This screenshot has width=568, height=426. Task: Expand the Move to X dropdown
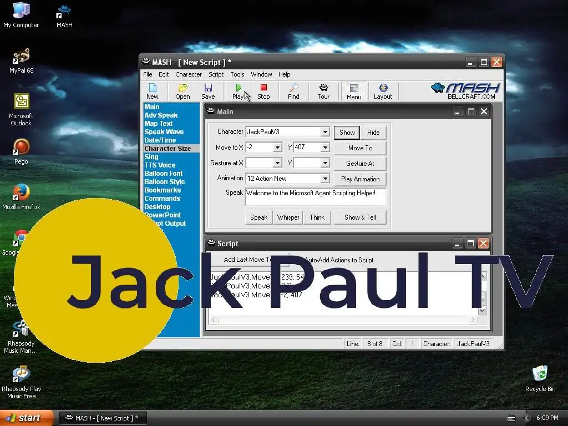click(x=277, y=148)
